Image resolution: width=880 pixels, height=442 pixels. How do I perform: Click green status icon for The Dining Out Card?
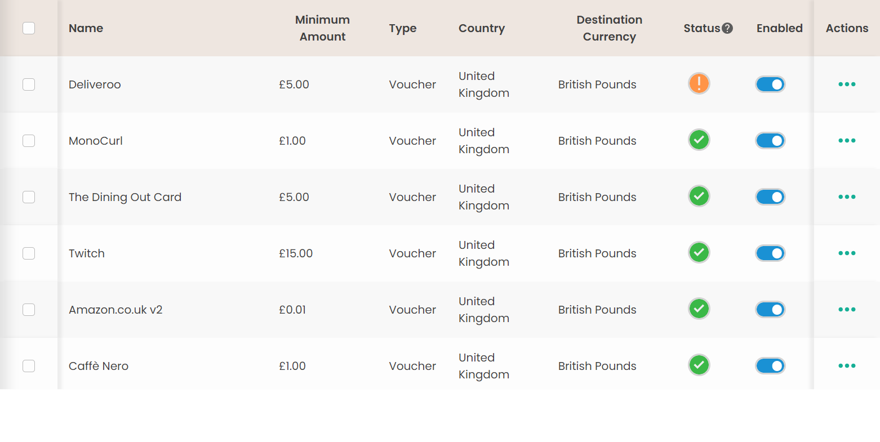click(699, 196)
